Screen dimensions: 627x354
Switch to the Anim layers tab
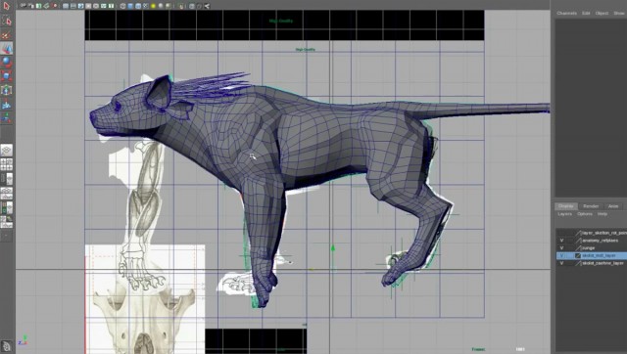coord(613,206)
